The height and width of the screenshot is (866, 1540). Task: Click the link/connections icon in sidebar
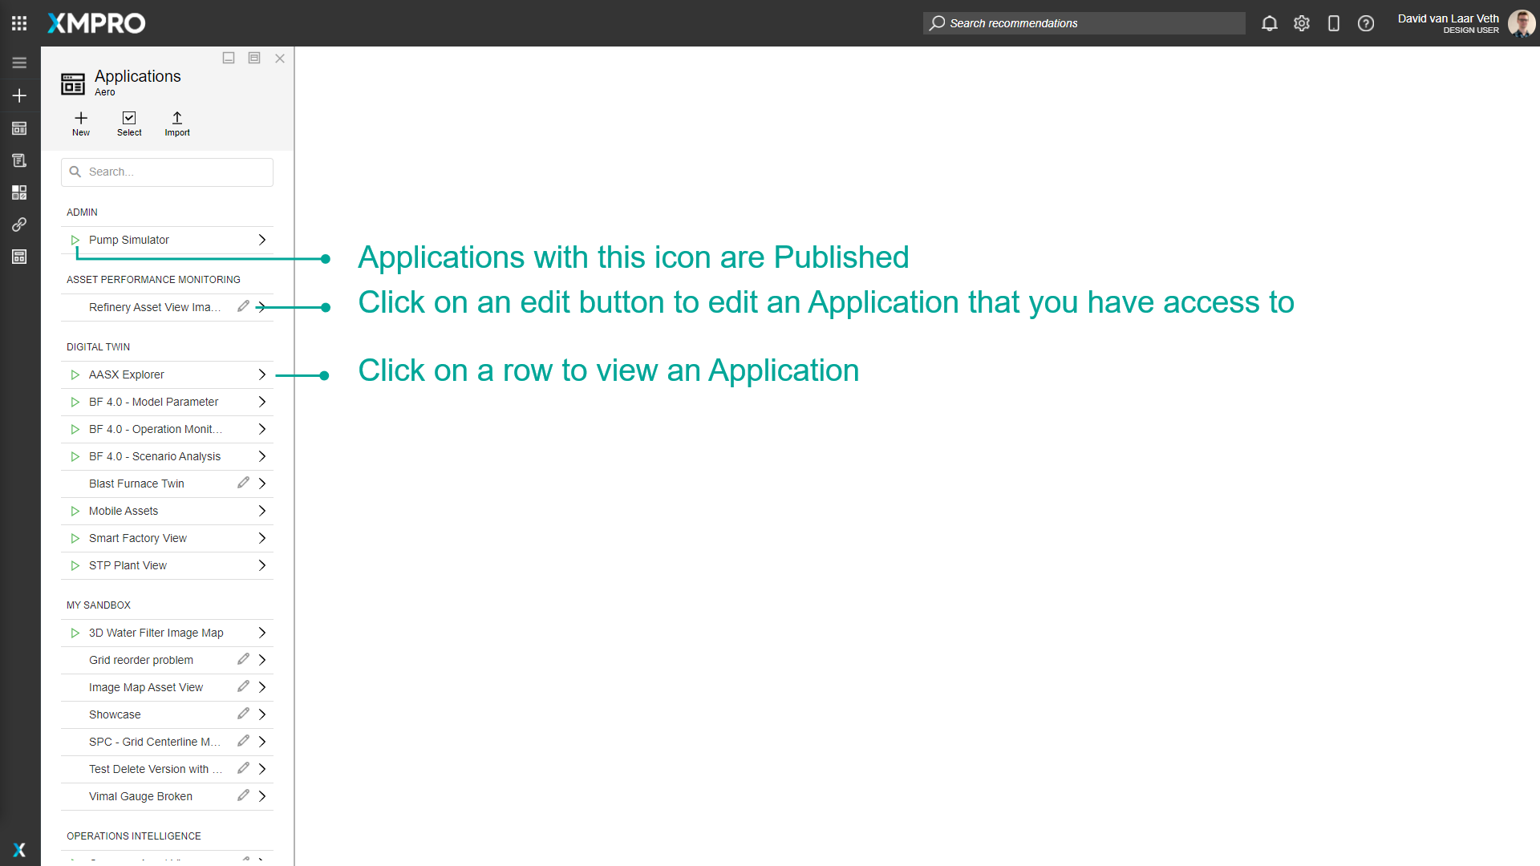point(18,225)
